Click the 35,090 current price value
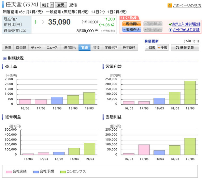The image size is (202, 179). point(59,22)
